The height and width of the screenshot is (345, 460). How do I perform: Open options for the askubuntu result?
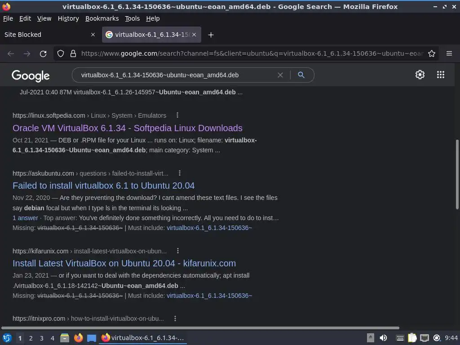point(180,173)
